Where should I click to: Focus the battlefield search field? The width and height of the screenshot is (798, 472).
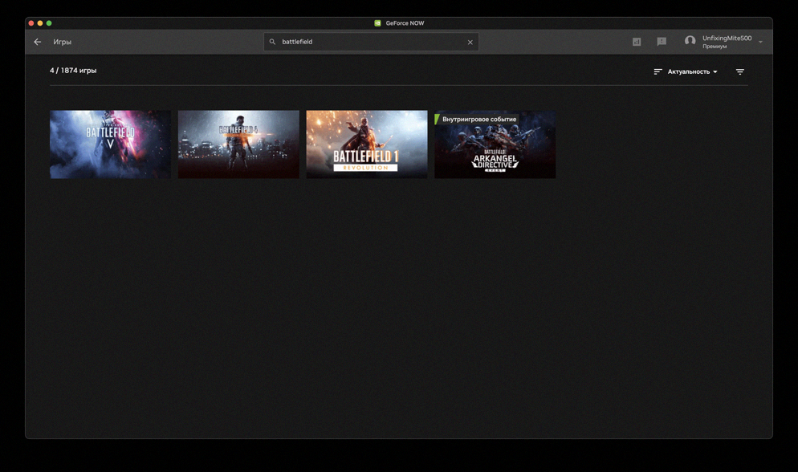(x=371, y=42)
